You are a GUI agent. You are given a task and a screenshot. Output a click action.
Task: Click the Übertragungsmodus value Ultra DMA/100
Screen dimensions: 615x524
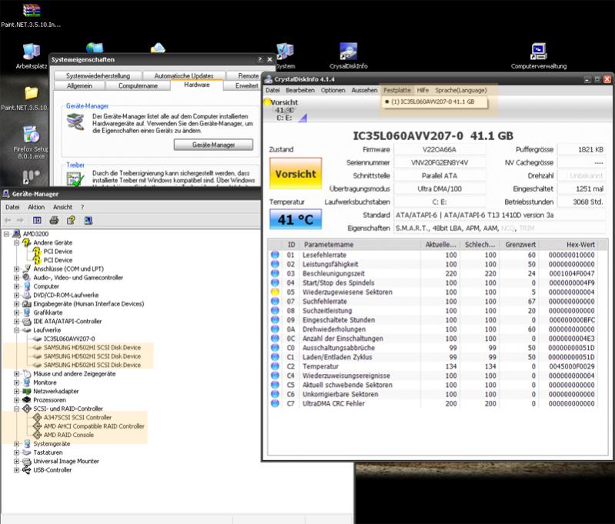pyautogui.click(x=440, y=189)
